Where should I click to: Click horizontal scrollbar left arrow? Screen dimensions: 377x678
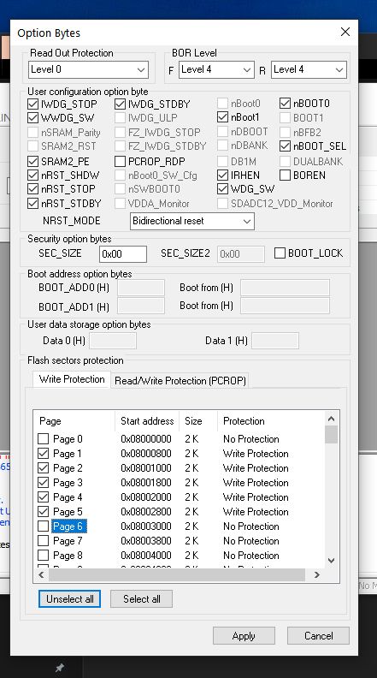[41, 574]
